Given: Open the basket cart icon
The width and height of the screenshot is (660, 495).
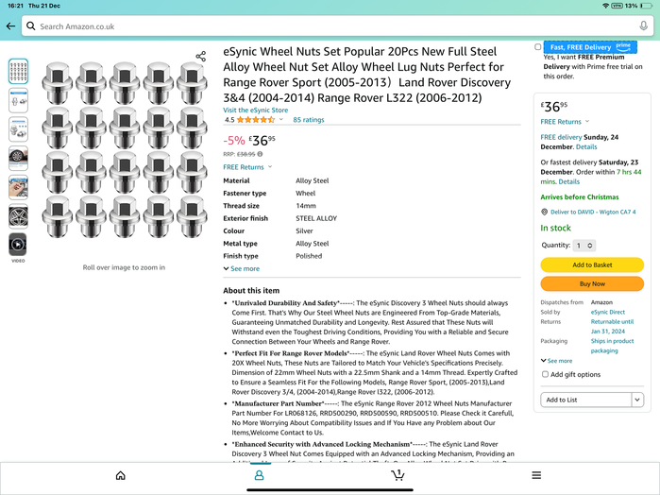Looking at the screenshot, I should tap(398, 475).
